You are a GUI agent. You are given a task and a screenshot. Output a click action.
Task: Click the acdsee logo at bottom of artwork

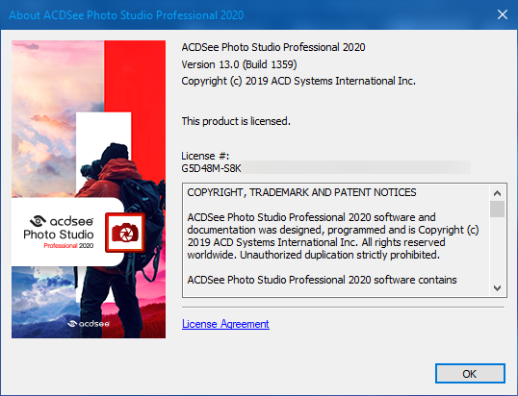pyautogui.click(x=89, y=324)
